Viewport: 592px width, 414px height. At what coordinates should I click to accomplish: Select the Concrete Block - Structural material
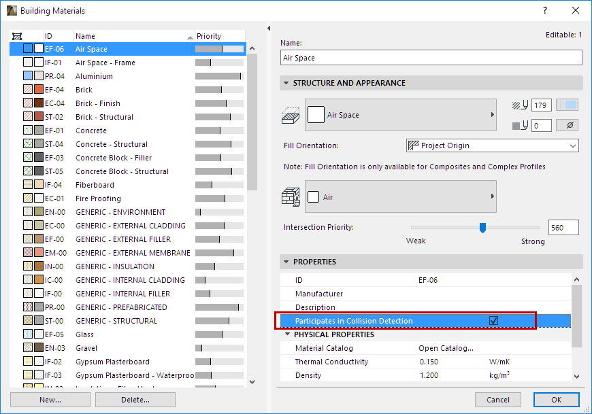128,171
